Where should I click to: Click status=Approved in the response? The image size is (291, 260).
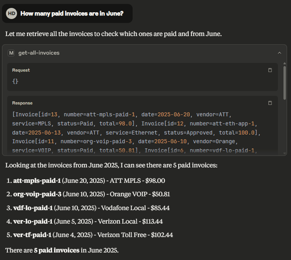pyautogui.click(x=188, y=133)
